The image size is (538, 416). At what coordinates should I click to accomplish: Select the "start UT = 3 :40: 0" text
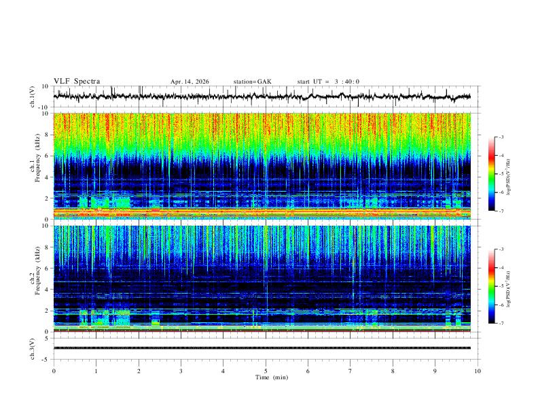tap(328, 82)
